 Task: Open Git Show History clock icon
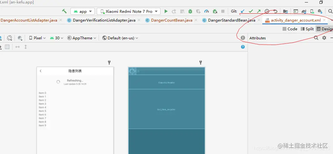click(x=267, y=11)
